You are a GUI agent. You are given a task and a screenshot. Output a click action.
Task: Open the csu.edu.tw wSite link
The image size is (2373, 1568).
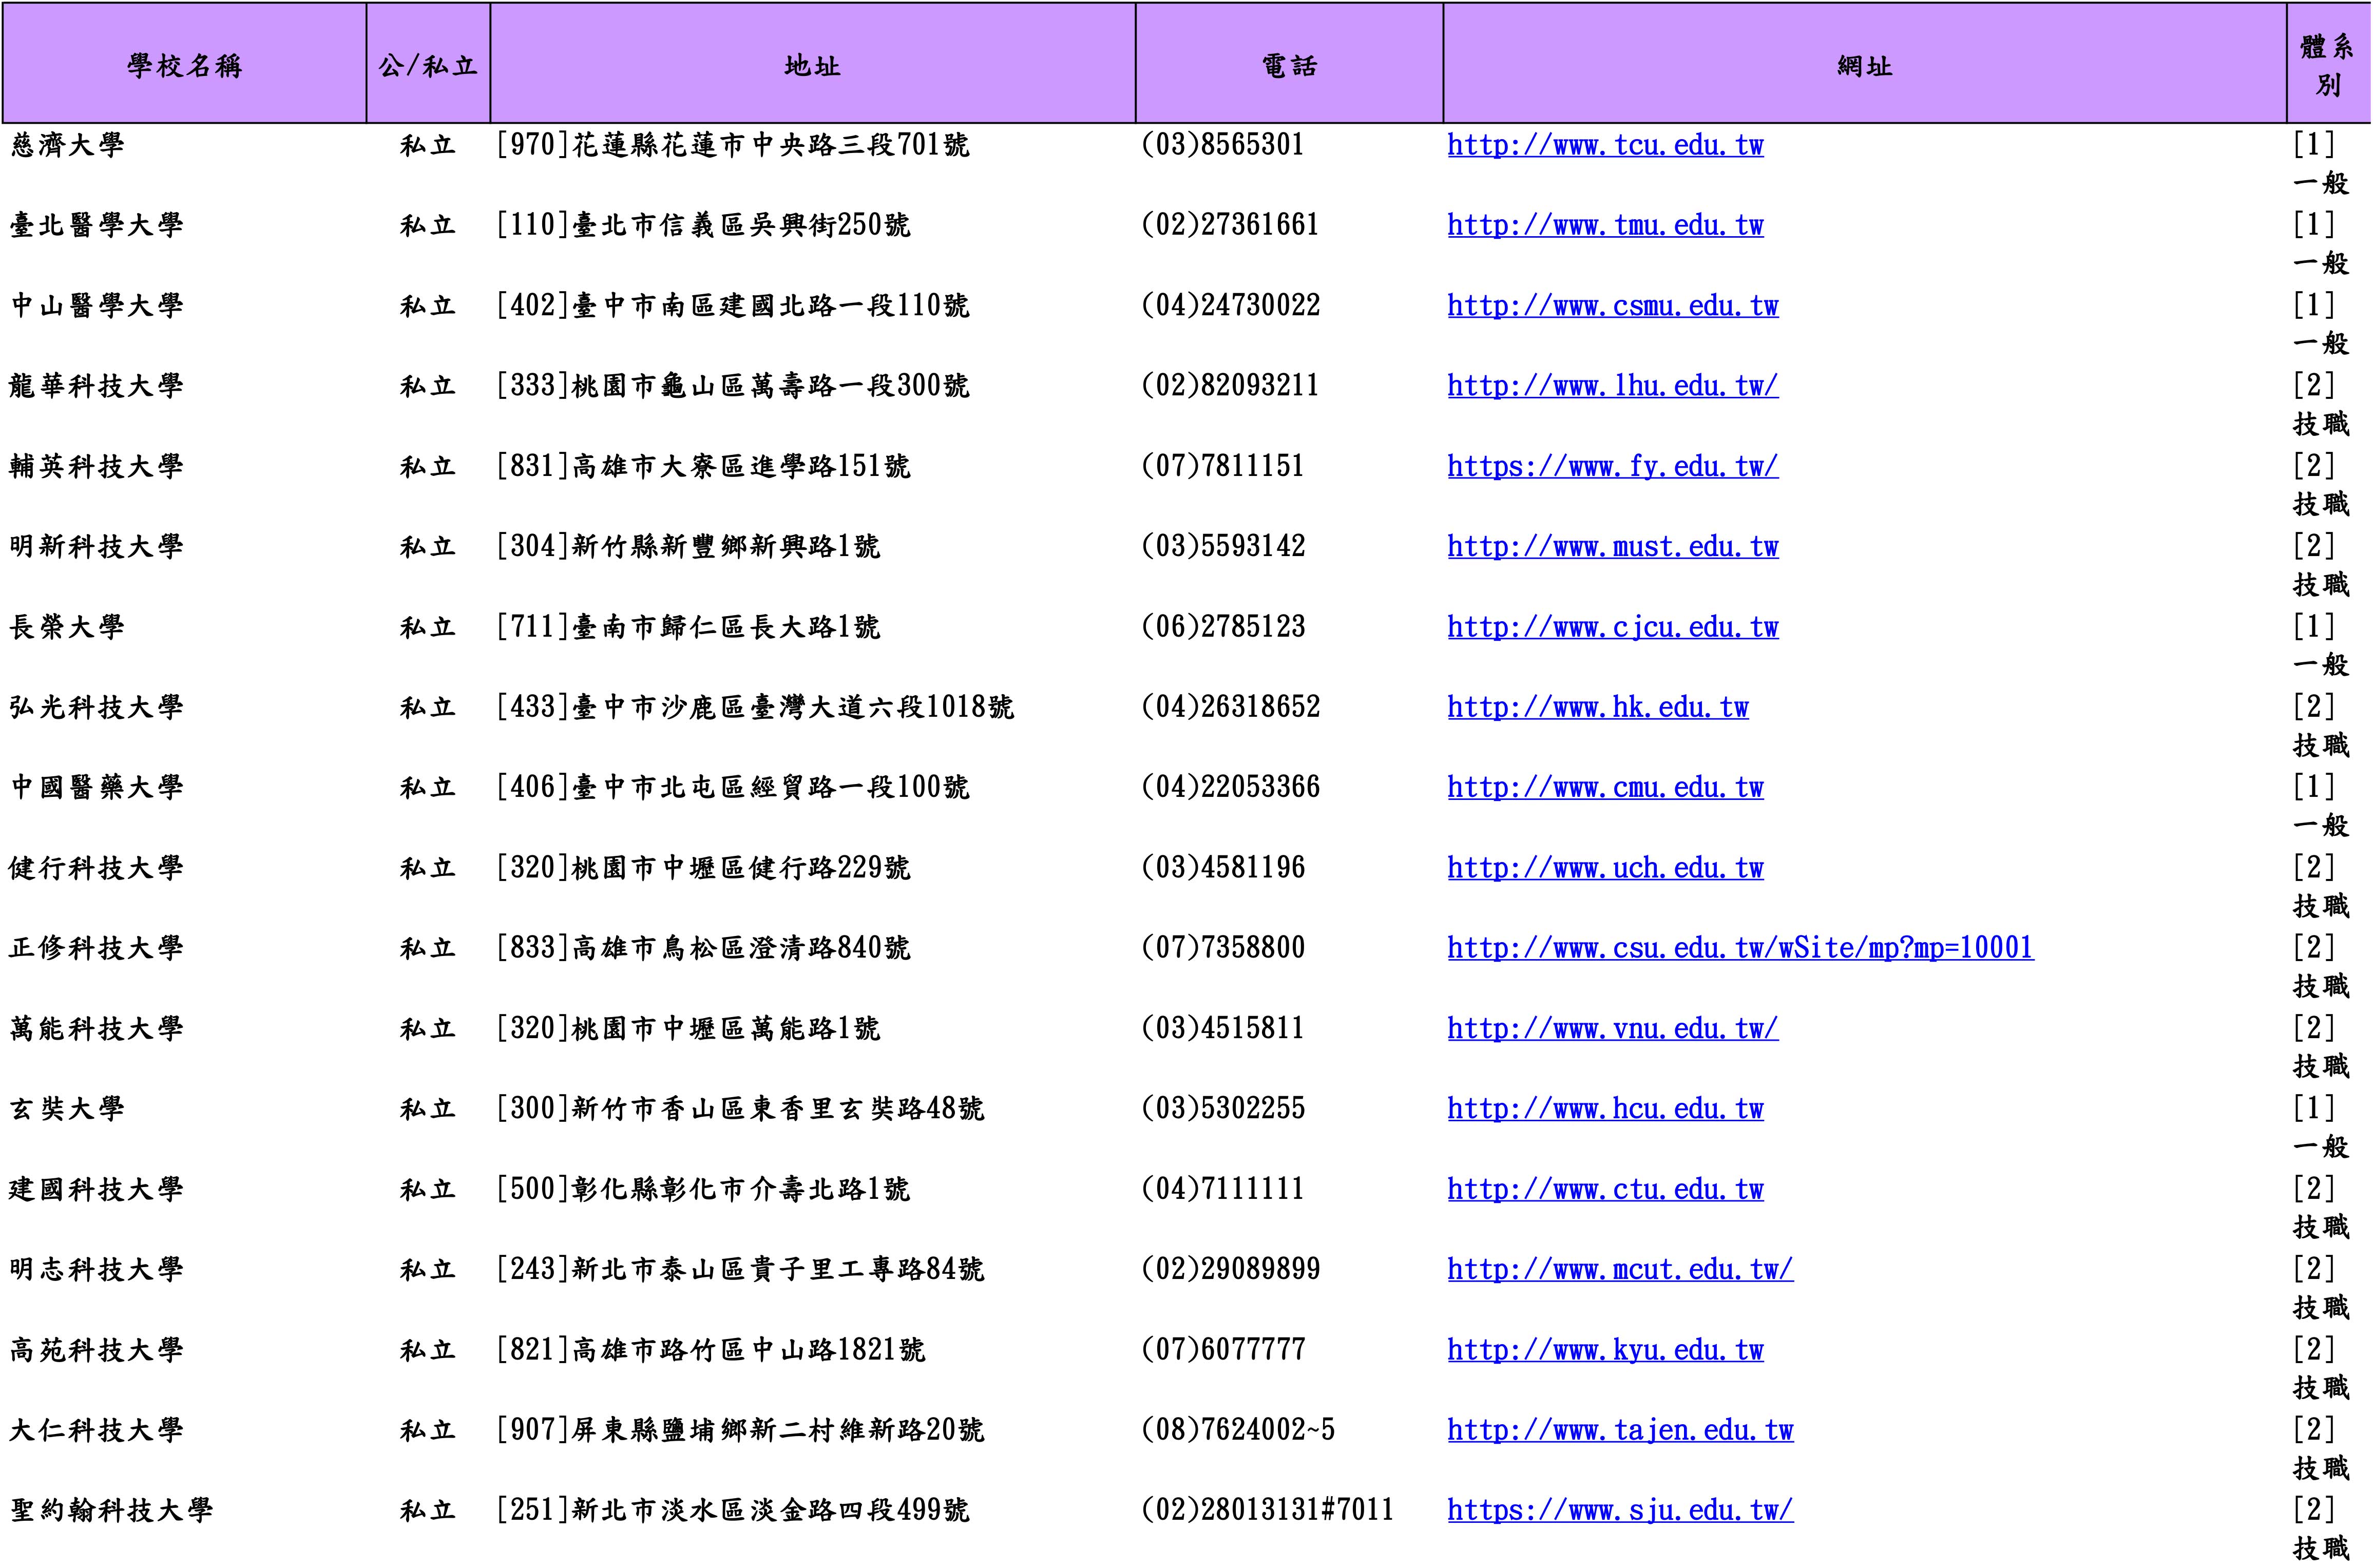click(x=1740, y=948)
